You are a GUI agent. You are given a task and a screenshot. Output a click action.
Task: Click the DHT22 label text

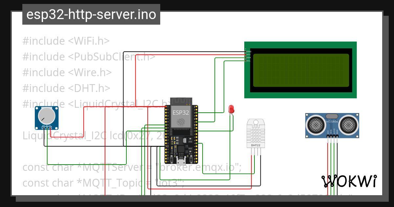pos(256,145)
